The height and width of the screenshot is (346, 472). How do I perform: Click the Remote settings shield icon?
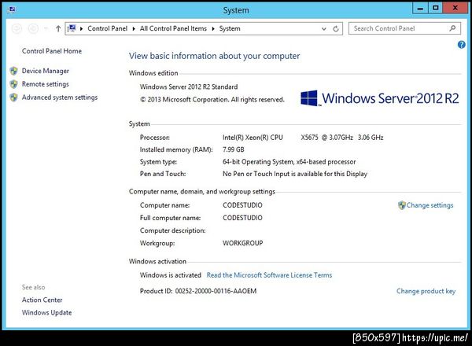pos(13,84)
